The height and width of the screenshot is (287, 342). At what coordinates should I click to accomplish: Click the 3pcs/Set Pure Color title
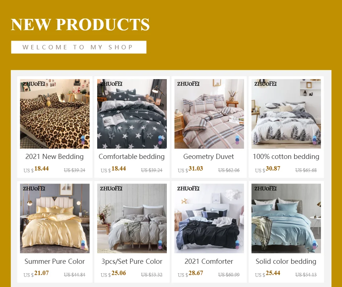tap(132, 261)
